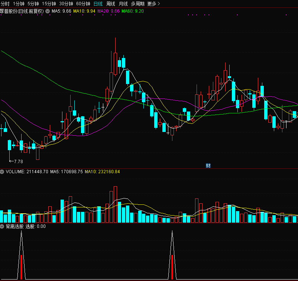This screenshot has width=298, height=281.
Task: Switch to the 月线 monthly tab
Action: (x=123, y=4)
